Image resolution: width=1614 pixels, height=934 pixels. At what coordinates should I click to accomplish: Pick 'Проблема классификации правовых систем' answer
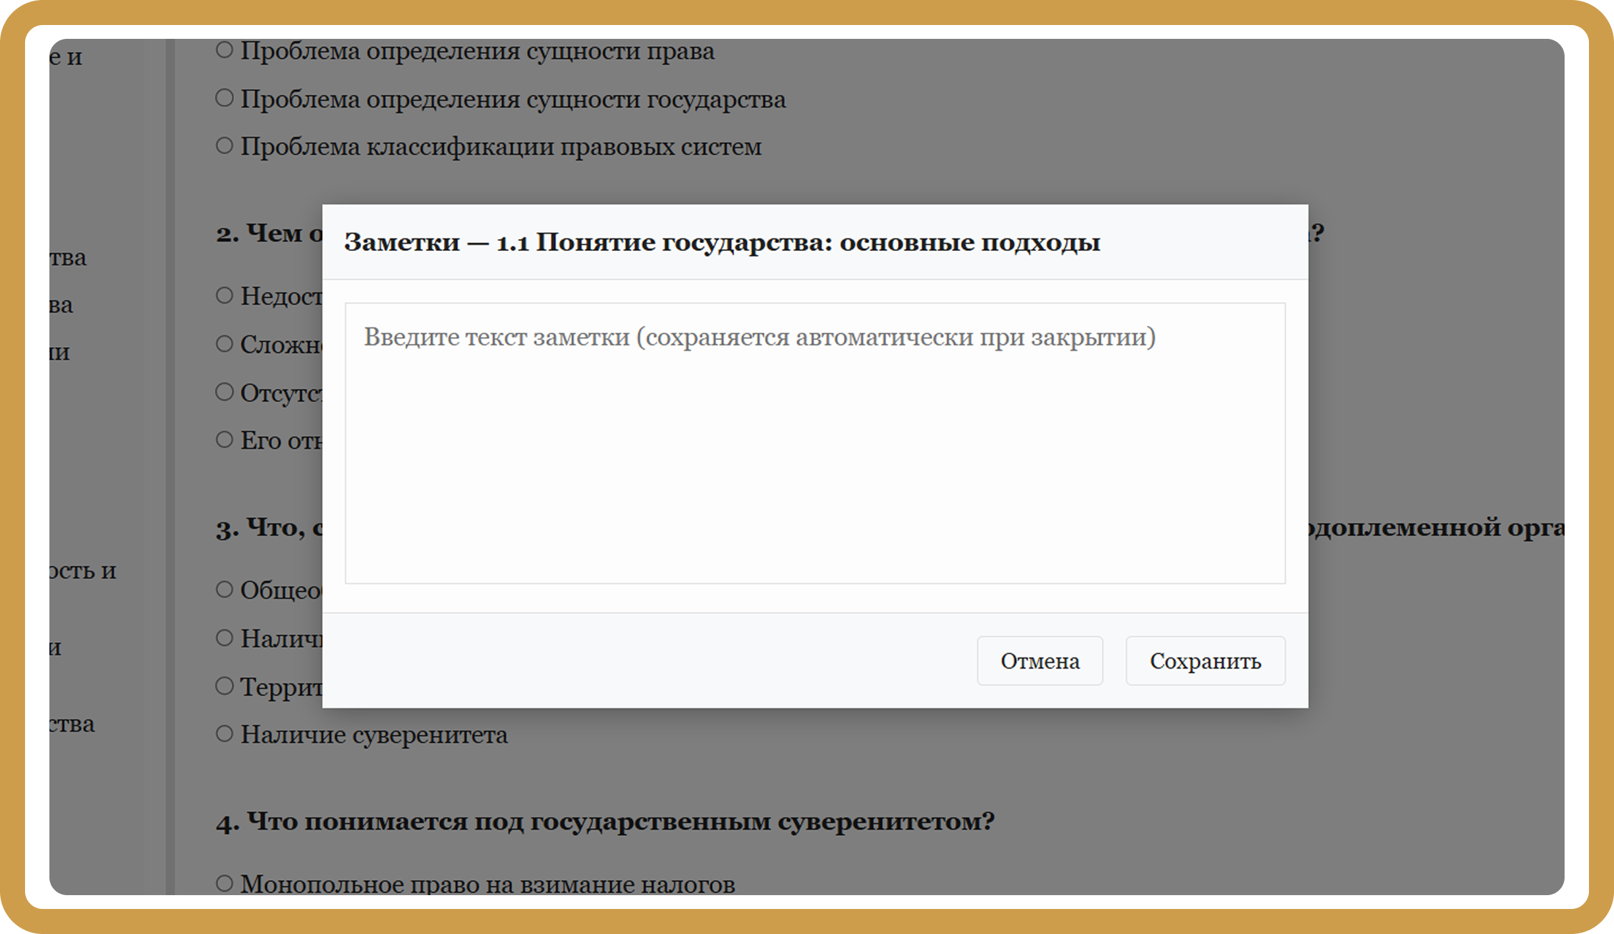point(225,146)
